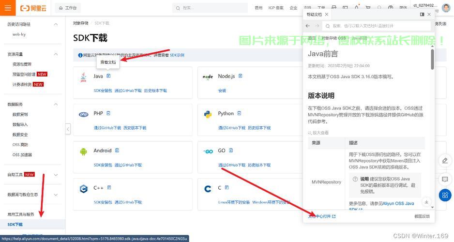Viewport: 454px width, 242px height.
Task: Open the hamburger main menu
Action: click(x=8, y=8)
